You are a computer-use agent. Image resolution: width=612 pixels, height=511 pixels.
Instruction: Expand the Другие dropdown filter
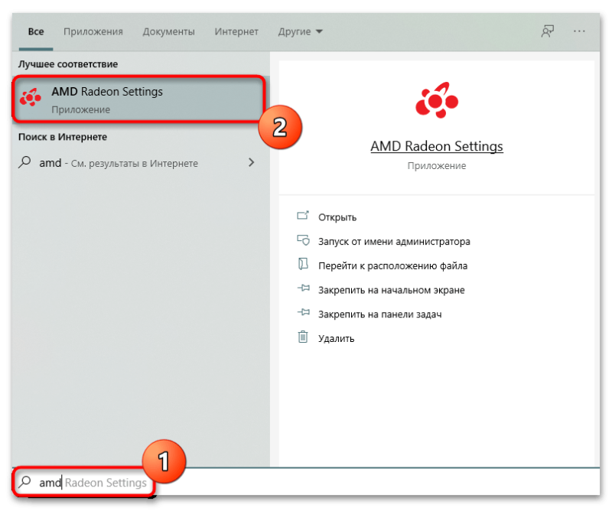tap(300, 31)
